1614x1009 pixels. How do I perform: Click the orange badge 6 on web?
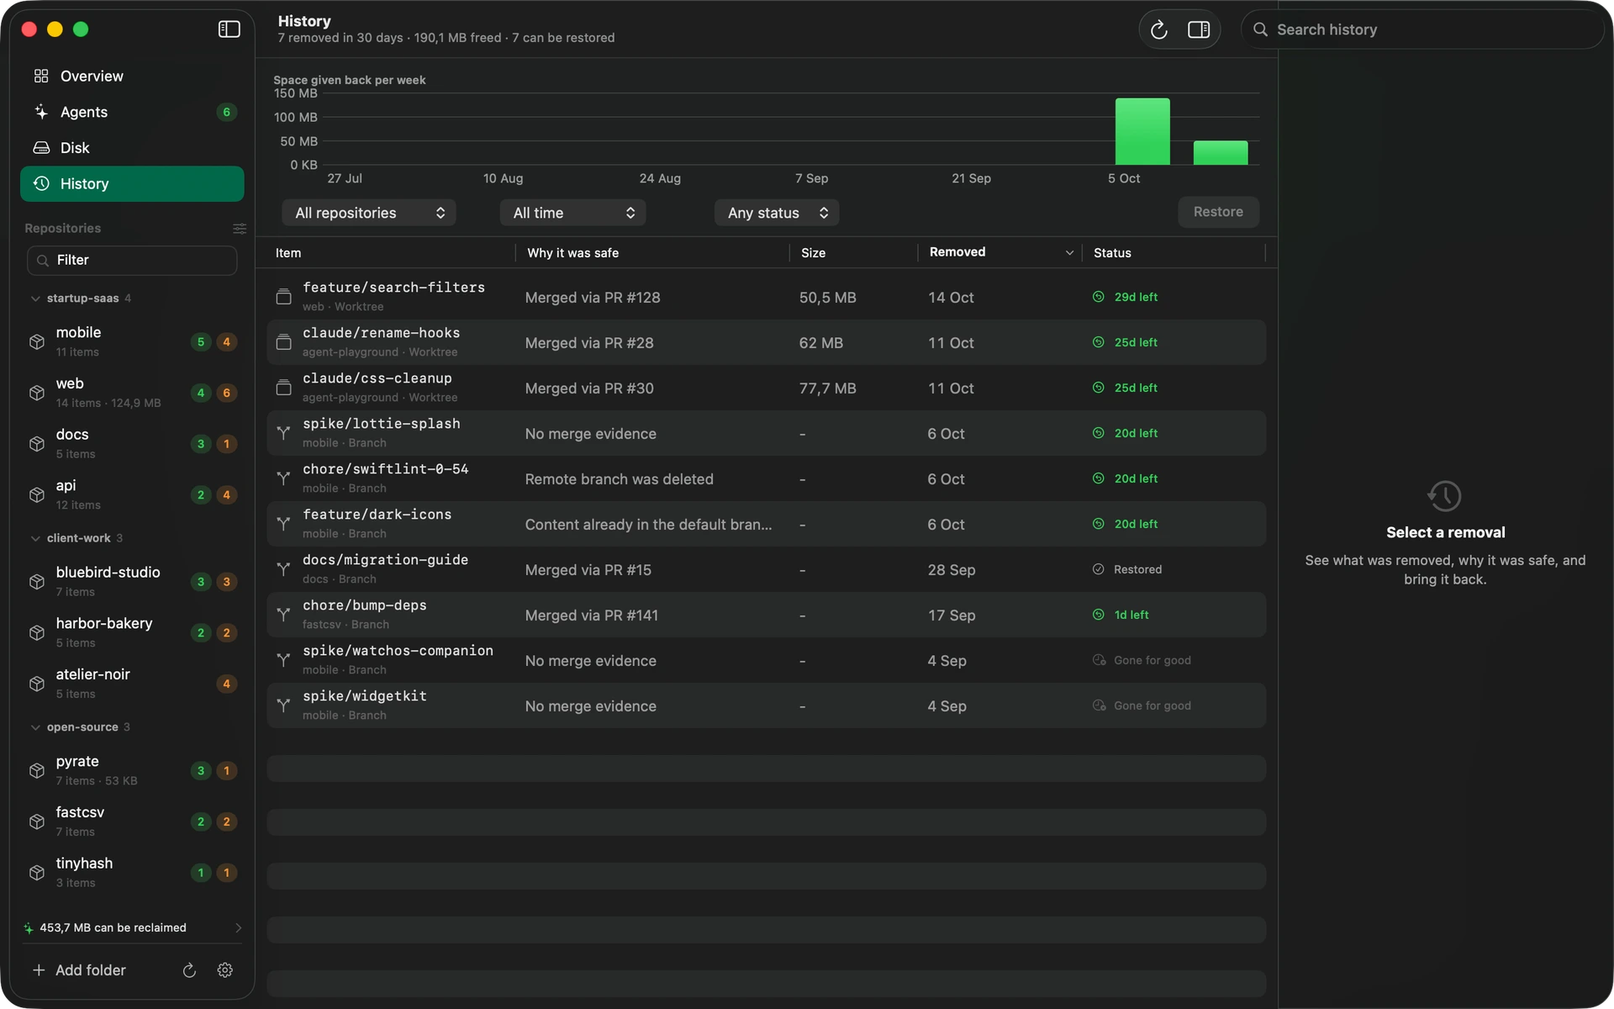226,393
